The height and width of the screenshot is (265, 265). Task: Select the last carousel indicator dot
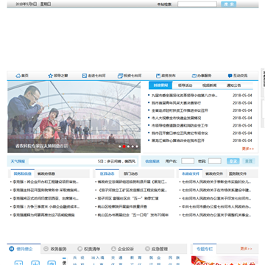[x=137, y=146]
